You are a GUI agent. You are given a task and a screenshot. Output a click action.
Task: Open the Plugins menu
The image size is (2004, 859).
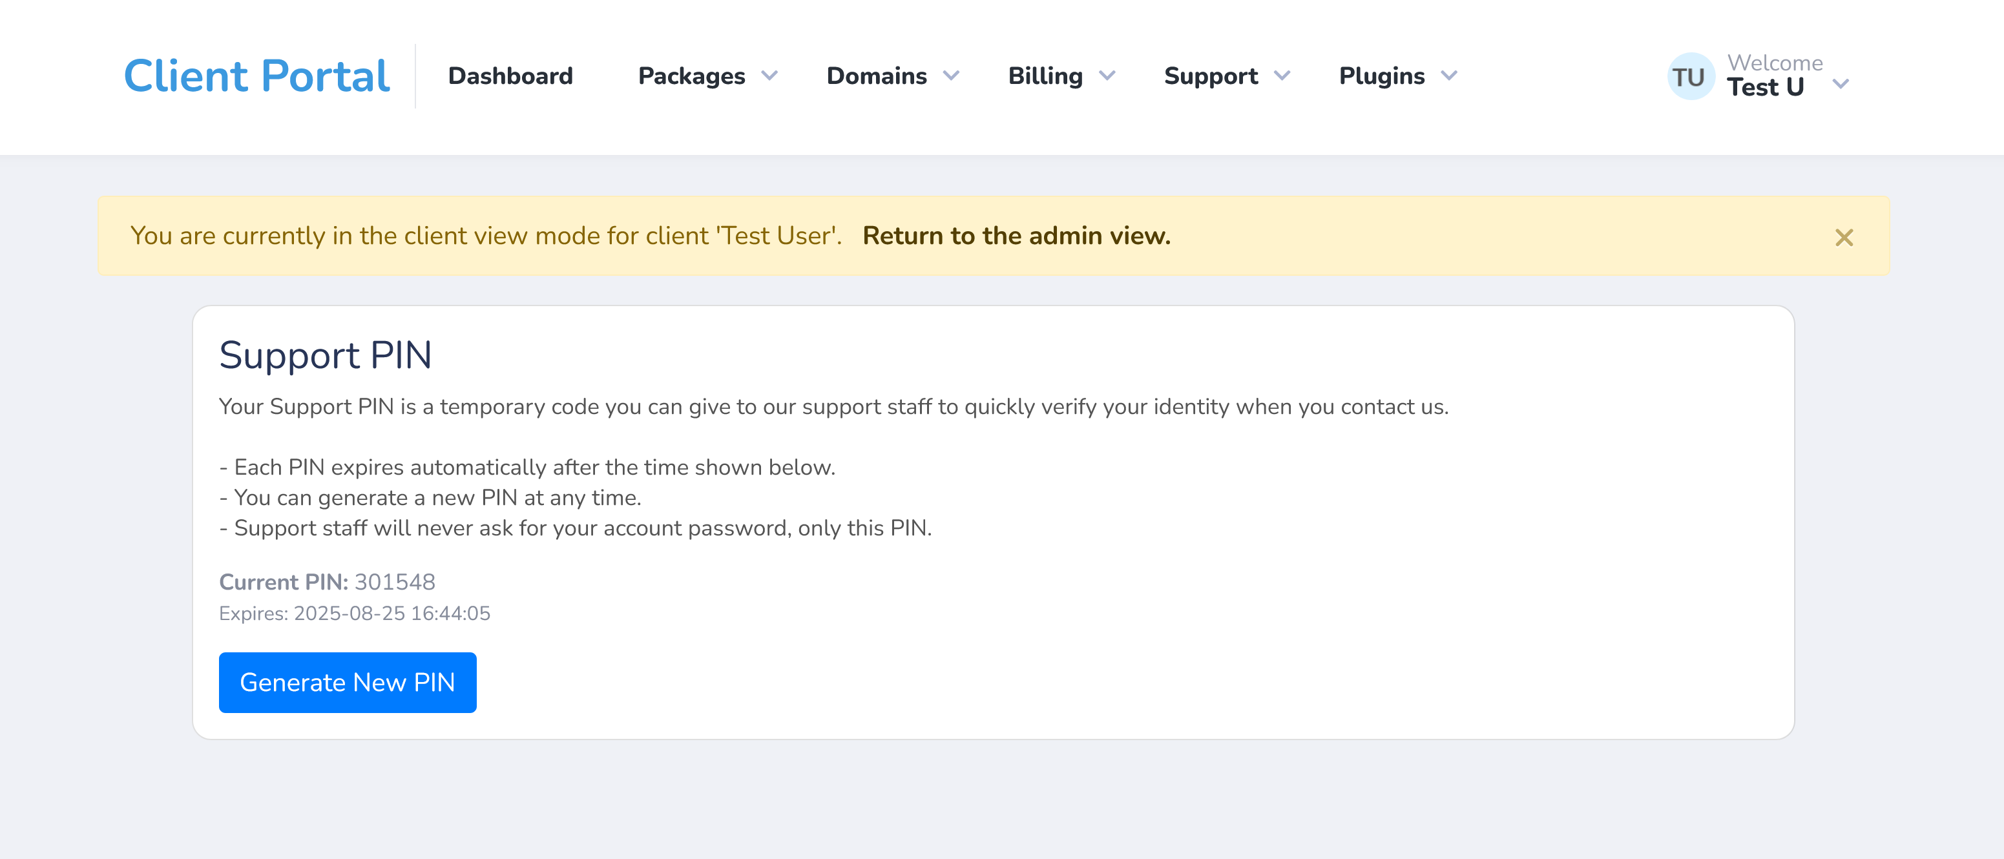pos(1382,76)
